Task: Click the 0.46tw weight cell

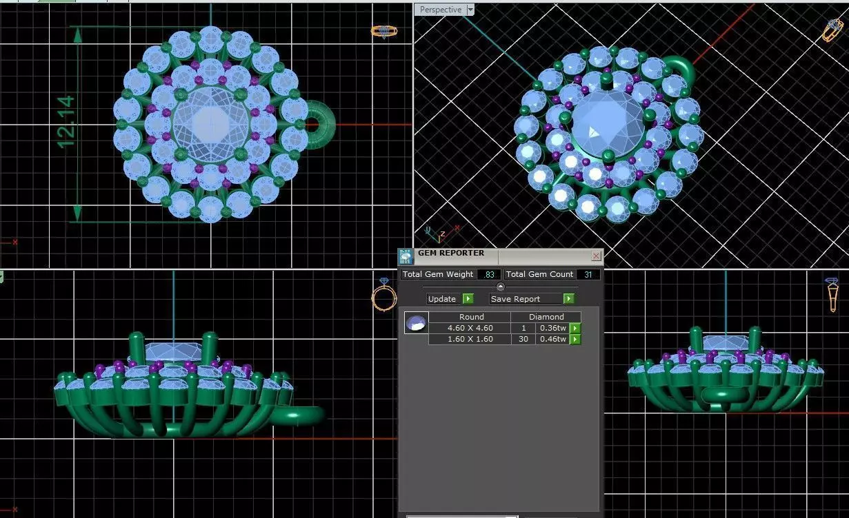Action: pos(552,339)
